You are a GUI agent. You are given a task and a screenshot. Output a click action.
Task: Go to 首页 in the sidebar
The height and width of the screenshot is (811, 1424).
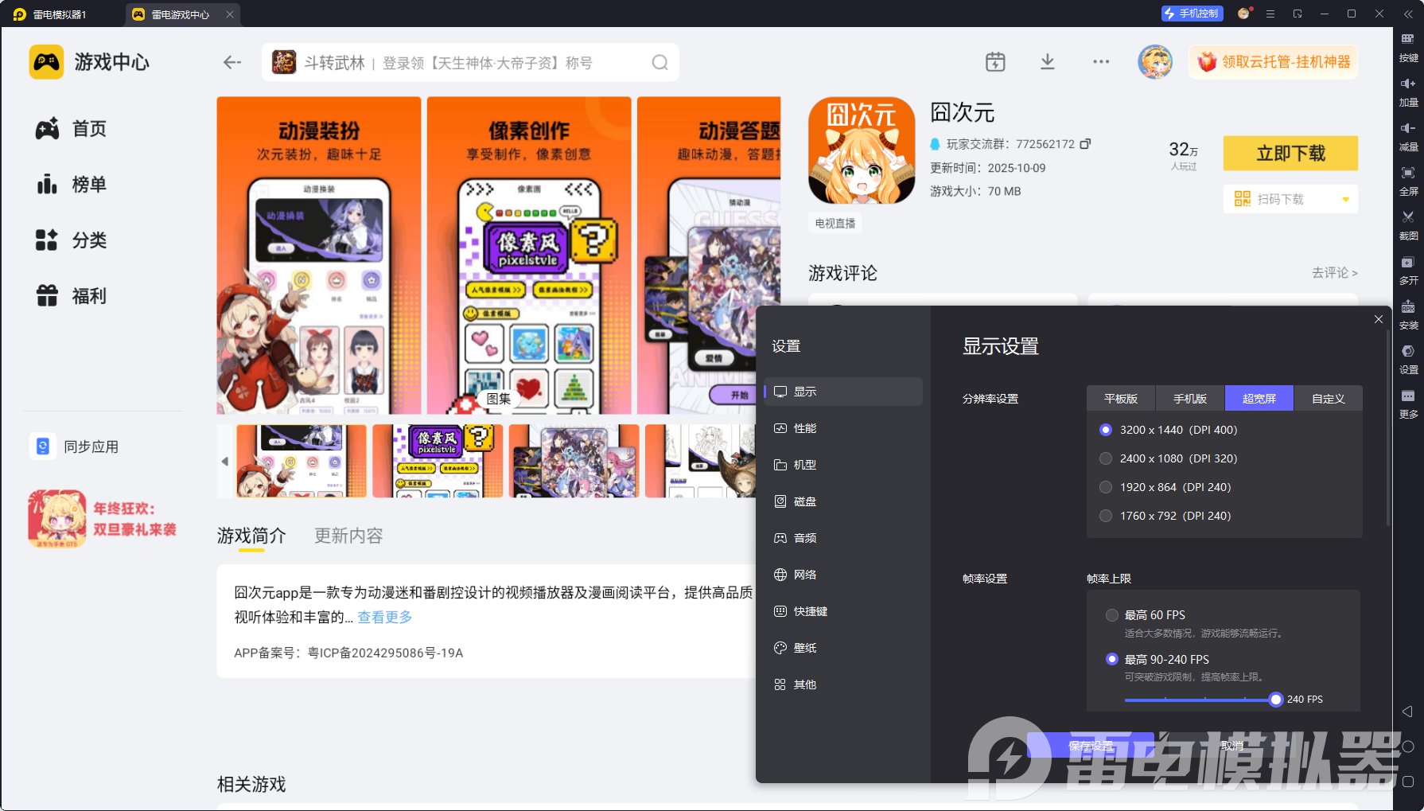[71, 129]
